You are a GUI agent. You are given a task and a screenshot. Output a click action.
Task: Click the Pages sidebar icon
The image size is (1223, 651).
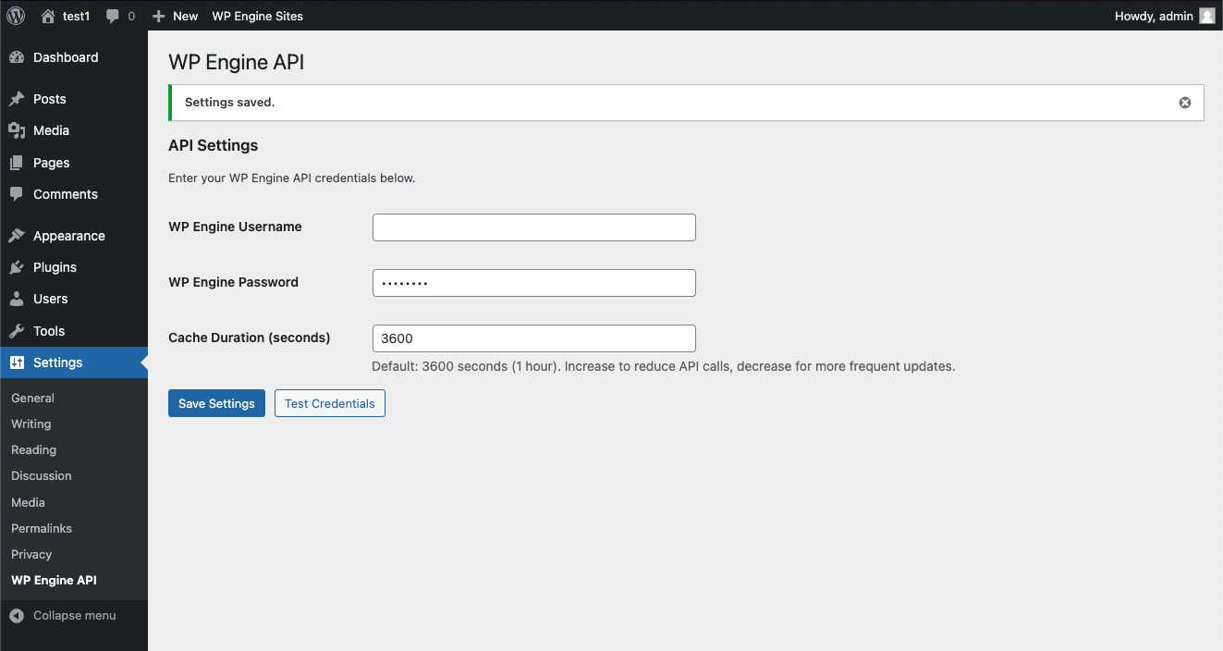17,163
